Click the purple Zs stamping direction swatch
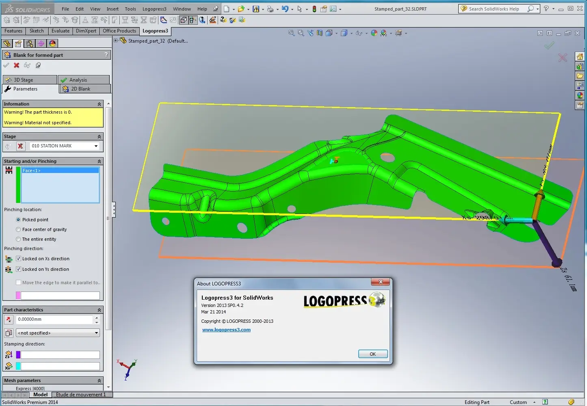The height and width of the screenshot is (406, 587). point(18,355)
